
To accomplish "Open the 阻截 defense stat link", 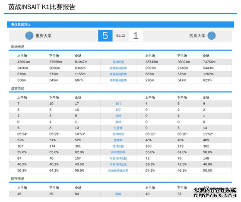I will pos(118,194).
